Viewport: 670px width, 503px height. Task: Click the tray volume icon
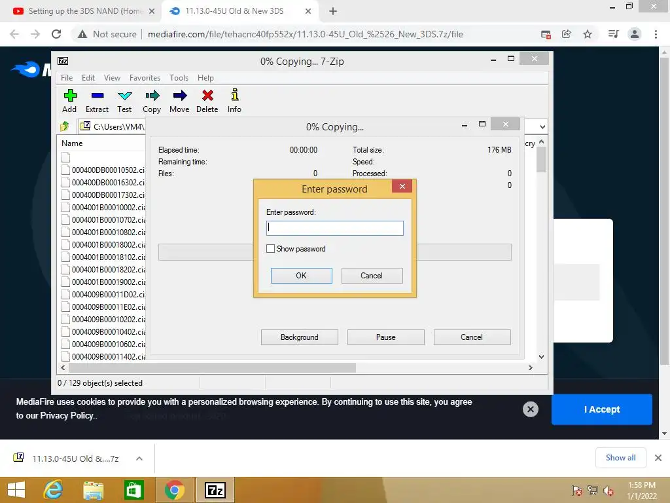tap(608, 491)
